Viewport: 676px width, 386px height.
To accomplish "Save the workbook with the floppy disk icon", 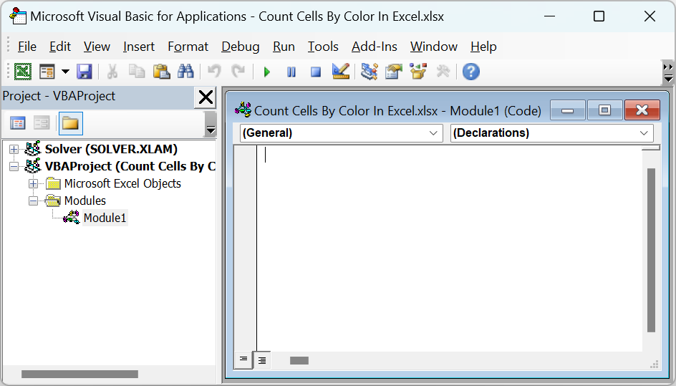I will click(x=84, y=72).
